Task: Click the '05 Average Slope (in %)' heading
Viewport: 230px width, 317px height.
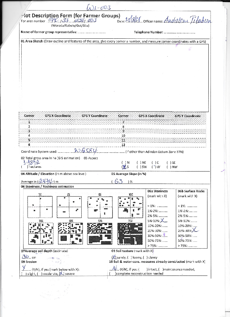Action: [129, 174]
